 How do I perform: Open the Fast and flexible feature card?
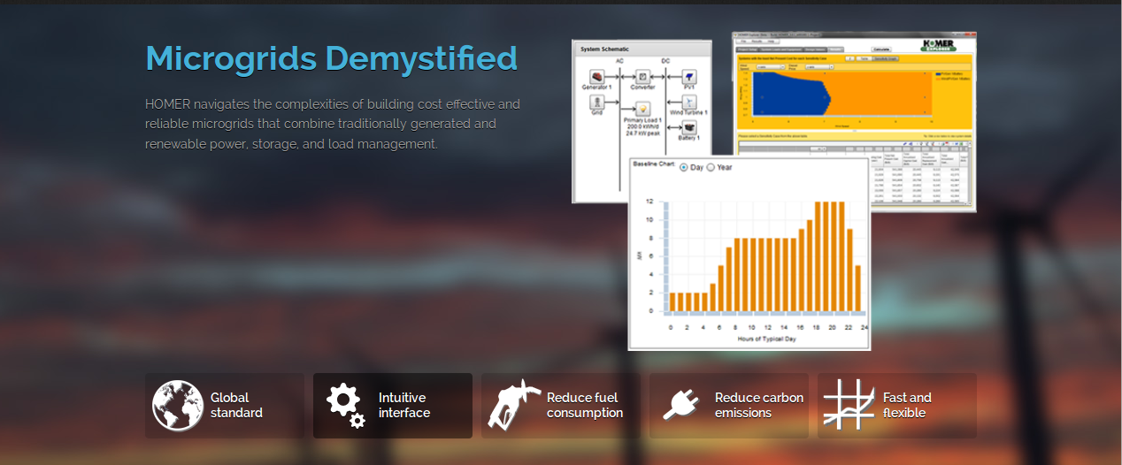pyautogui.click(x=897, y=406)
